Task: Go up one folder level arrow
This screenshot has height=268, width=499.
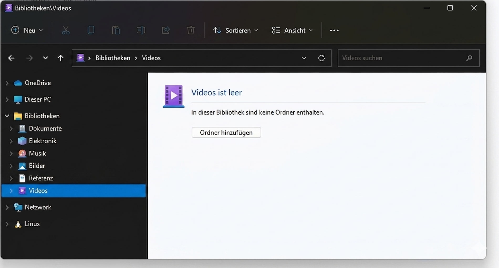Action: [x=60, y=58]
